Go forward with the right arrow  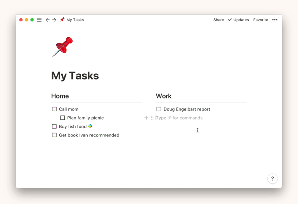54,20
